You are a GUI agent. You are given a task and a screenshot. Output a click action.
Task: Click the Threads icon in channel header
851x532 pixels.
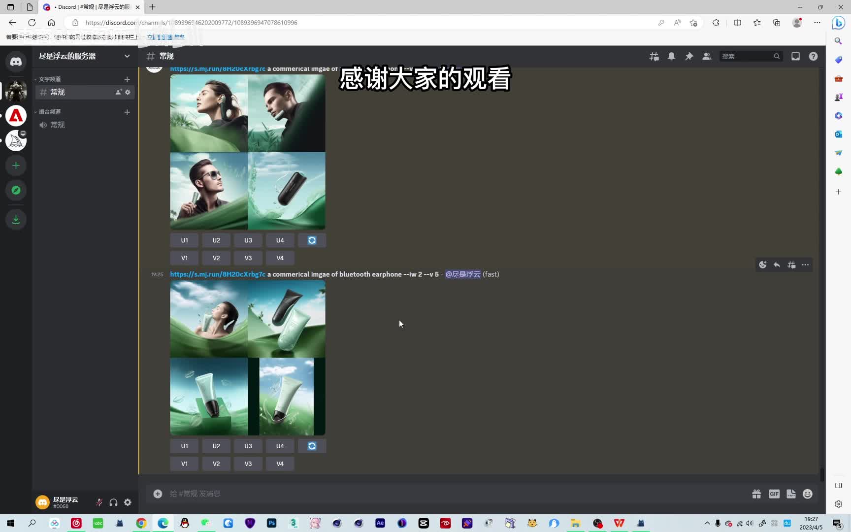click(x=654, y=57)
